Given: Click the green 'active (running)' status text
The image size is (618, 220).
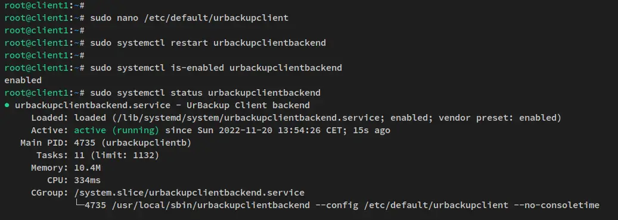Looking at the screenshot, I should click(117, 130).
